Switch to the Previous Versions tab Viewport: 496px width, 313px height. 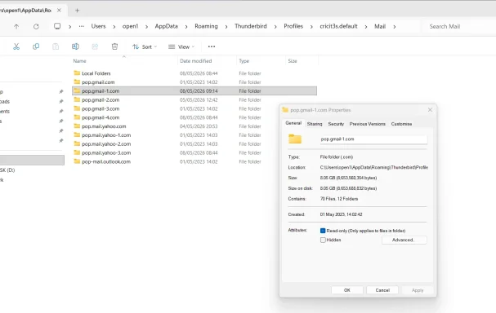[x=367, y=124]
